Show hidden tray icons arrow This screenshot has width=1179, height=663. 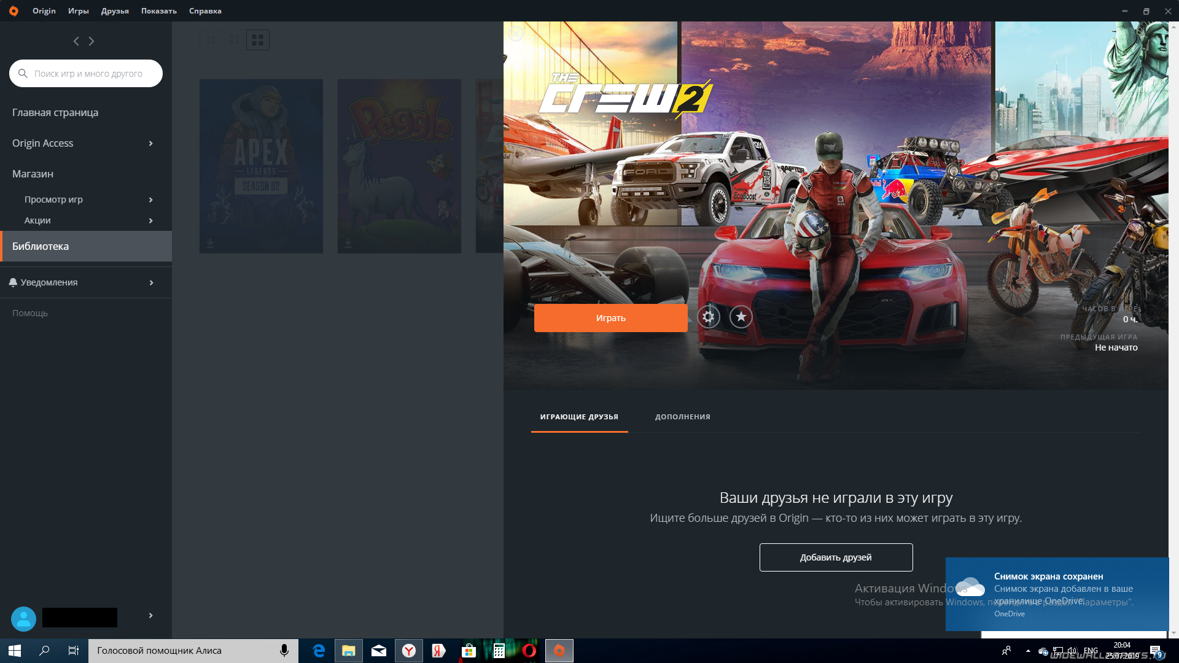1028,651
